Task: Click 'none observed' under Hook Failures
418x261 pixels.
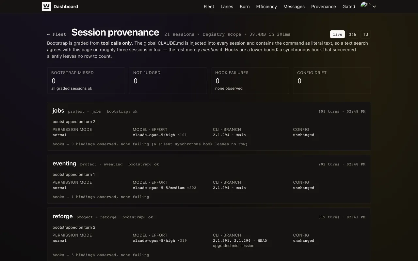Action: pyautogui.click(x=229, y=88)
